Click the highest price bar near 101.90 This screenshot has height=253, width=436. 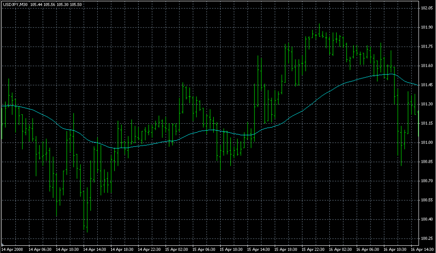319,30
